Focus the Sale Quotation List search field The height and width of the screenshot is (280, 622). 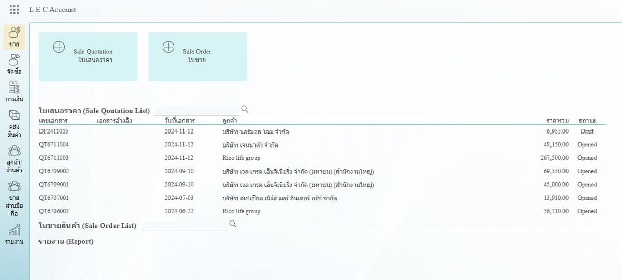point(197,110)
